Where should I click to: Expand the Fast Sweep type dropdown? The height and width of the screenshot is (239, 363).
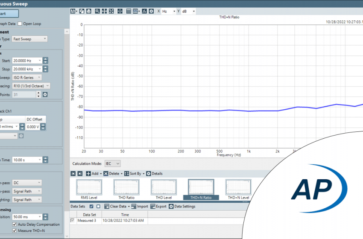point(29,39)
